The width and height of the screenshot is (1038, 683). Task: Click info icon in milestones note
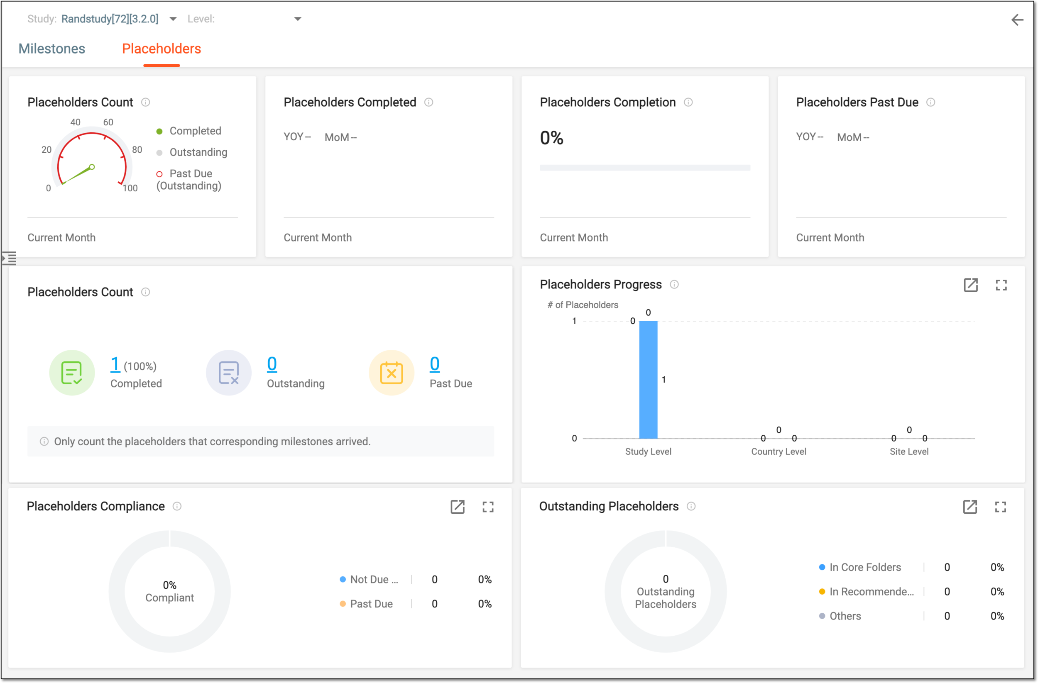click(44, 442)
